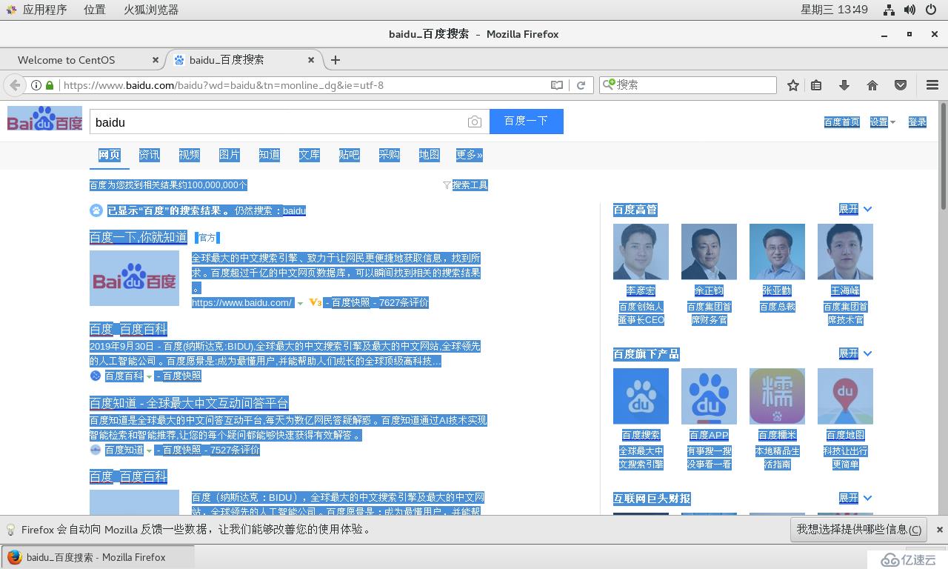The height and width of the screenshot is (569, 948).
Task: Open 百度APP product icon
Action: 709,396
